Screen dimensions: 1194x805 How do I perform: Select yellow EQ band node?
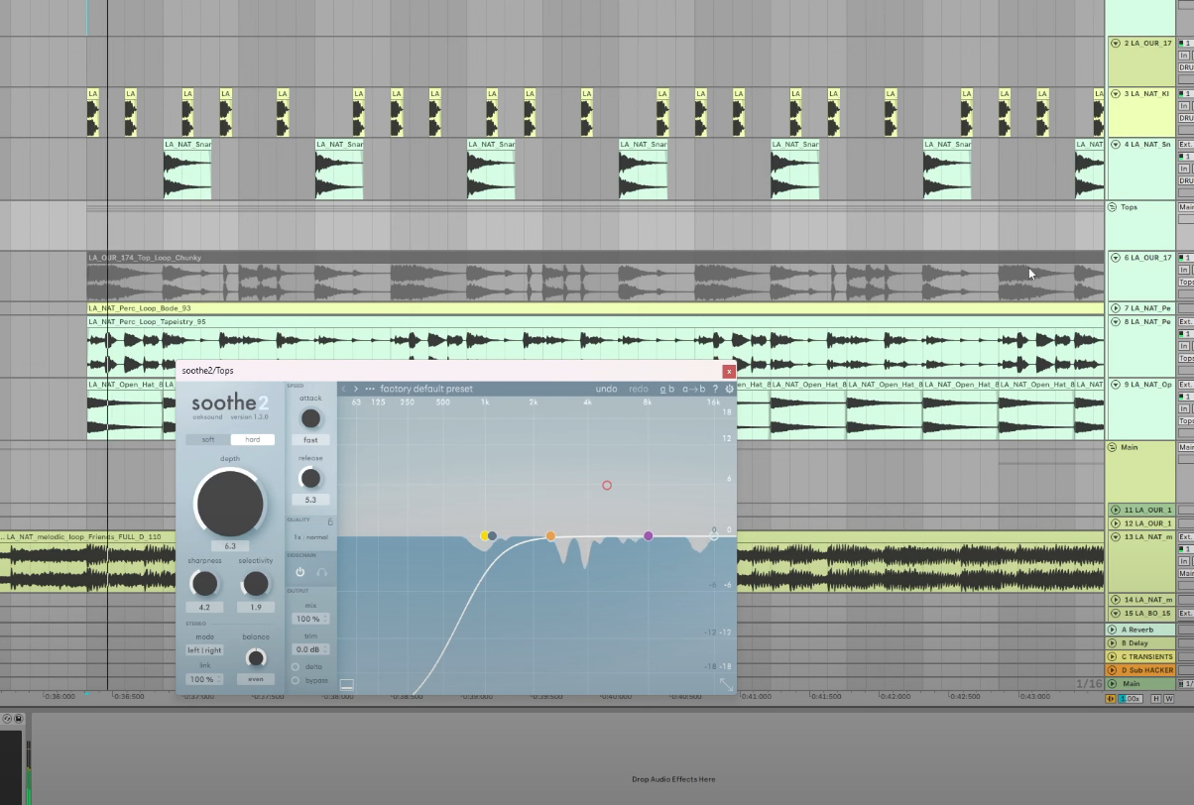point(484,535)
